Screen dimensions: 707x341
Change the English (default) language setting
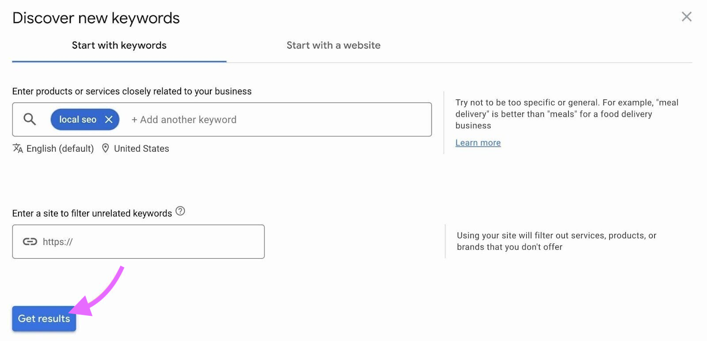tap(60, 148)
